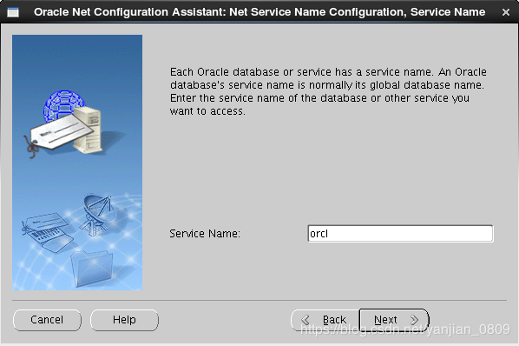Click the name tag label graphic
Screen dimensions: 519x346
click(60, 133)
